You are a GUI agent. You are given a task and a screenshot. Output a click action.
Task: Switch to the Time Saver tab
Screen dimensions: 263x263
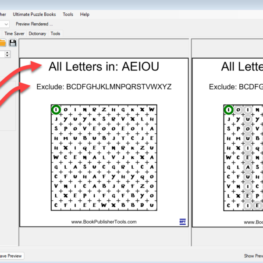click(15, 33)
